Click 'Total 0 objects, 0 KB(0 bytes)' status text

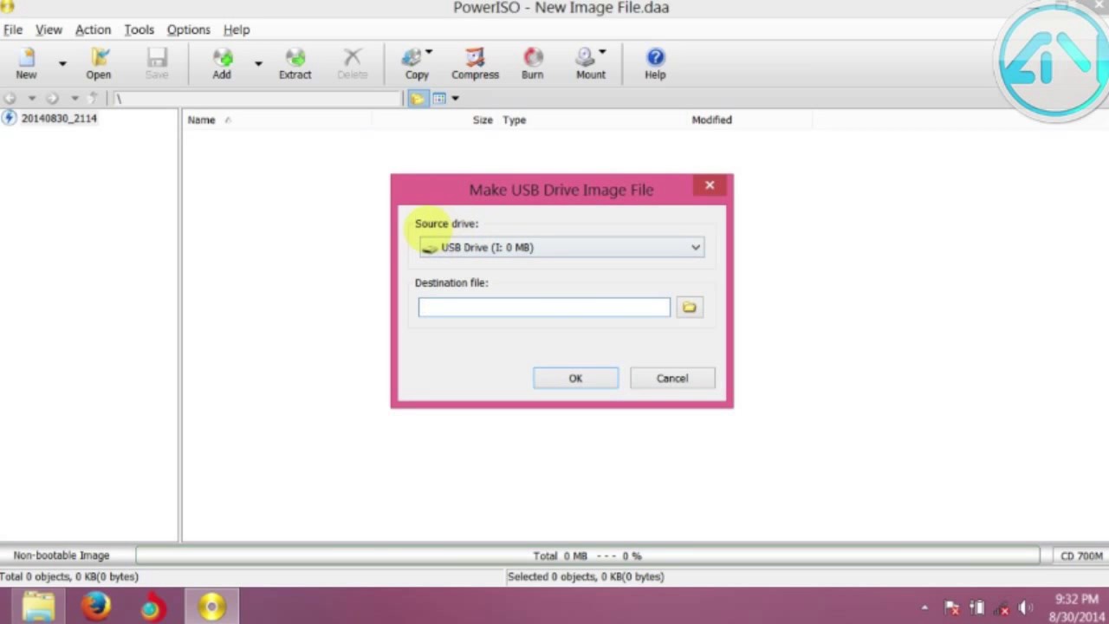click(69, 576)
